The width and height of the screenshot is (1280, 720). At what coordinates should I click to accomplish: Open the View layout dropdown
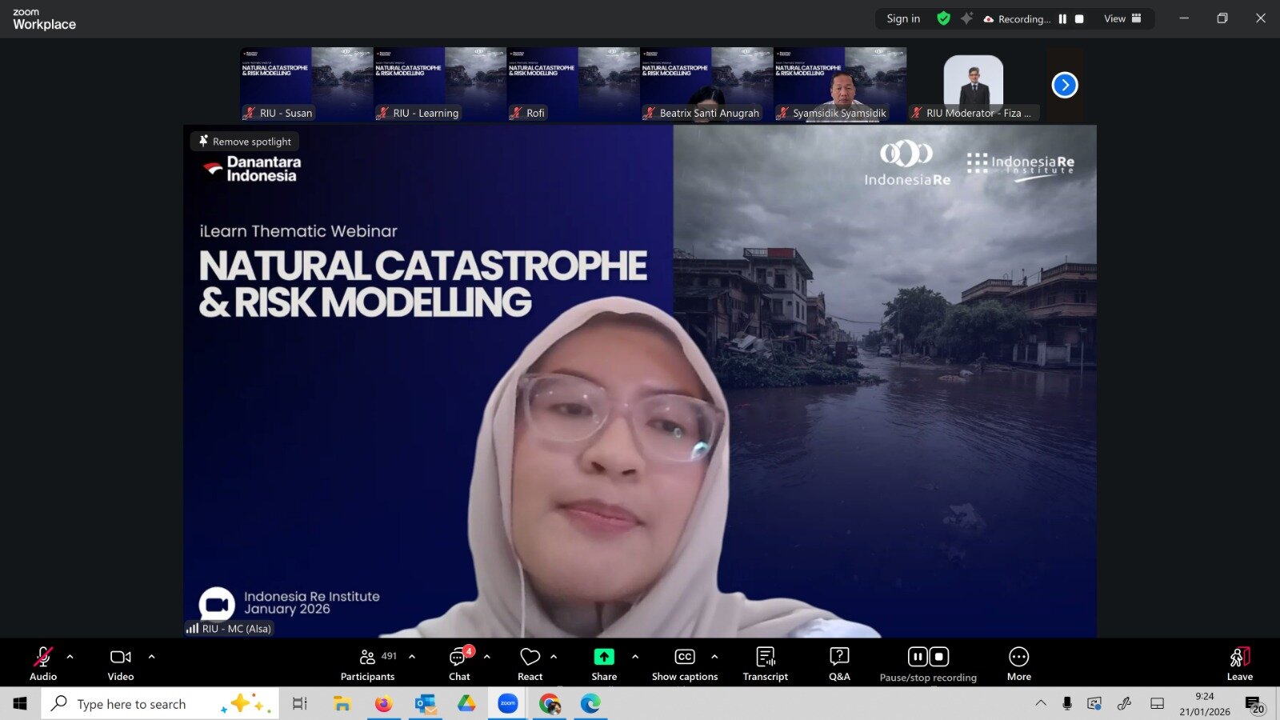click(x=1122, y=18)
